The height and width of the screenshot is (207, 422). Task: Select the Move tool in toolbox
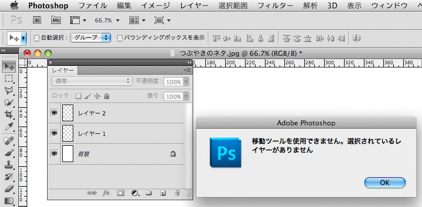pyautogui.click(x=9, y=67)
